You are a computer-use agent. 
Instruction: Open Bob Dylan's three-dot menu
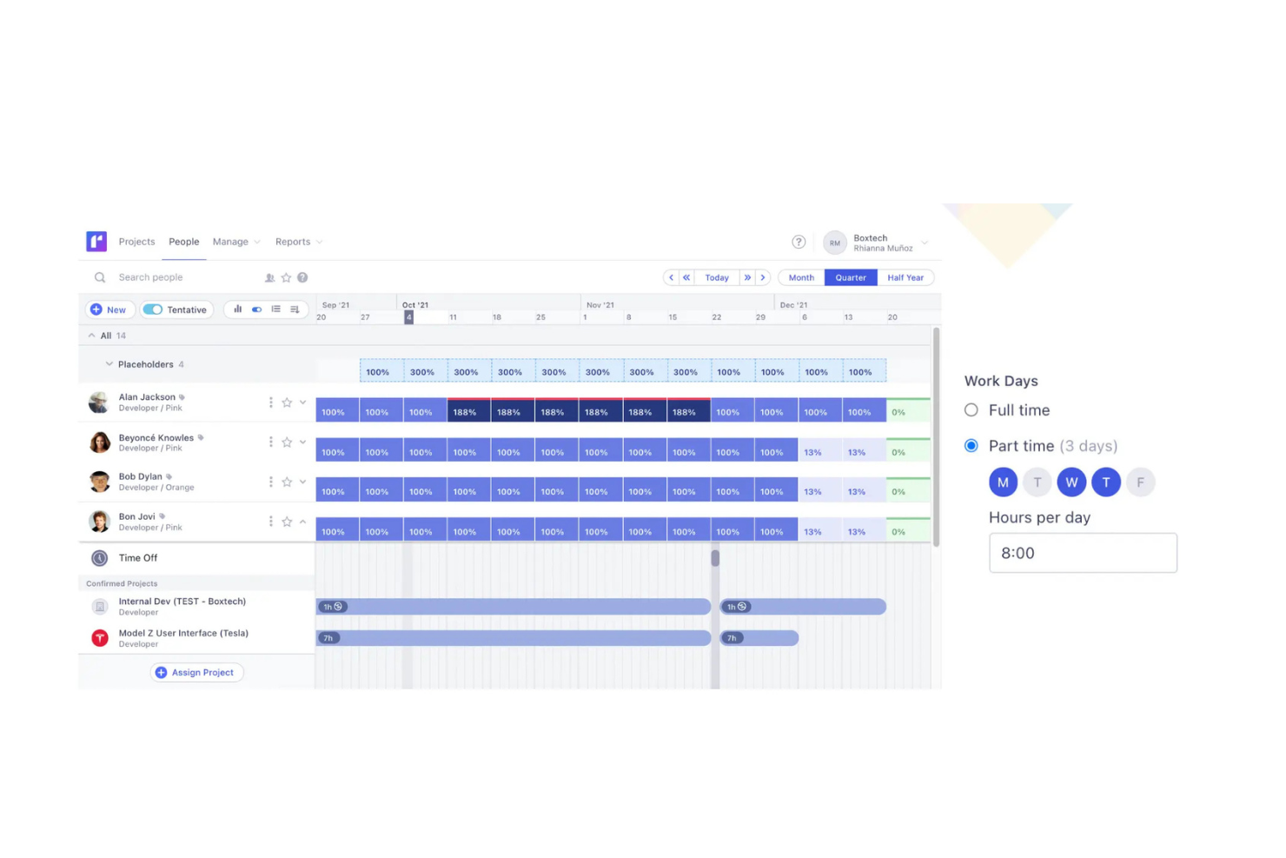click(271, 482)
